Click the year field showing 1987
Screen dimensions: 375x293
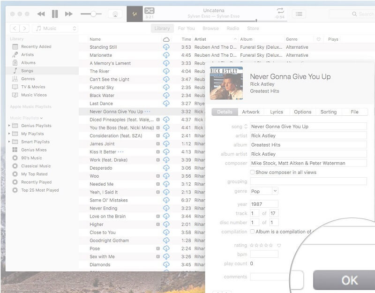point(265,204)
